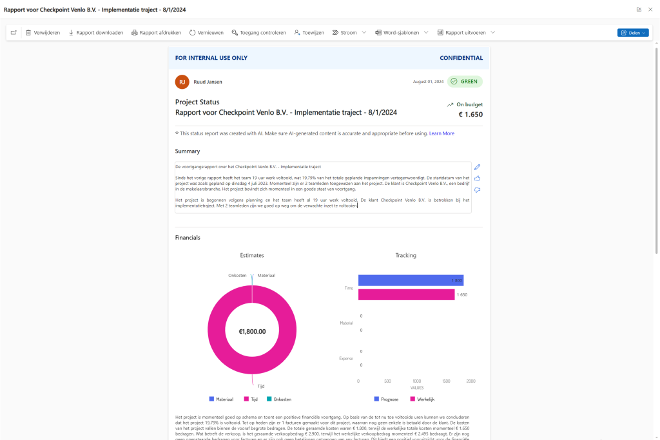
Task: Click the Tijd legend color swatch
Action: click(246, 399)
